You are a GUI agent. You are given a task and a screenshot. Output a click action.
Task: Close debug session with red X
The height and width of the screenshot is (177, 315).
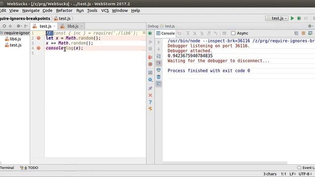150,95
